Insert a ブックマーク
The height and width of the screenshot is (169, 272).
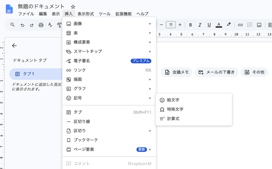109,140
